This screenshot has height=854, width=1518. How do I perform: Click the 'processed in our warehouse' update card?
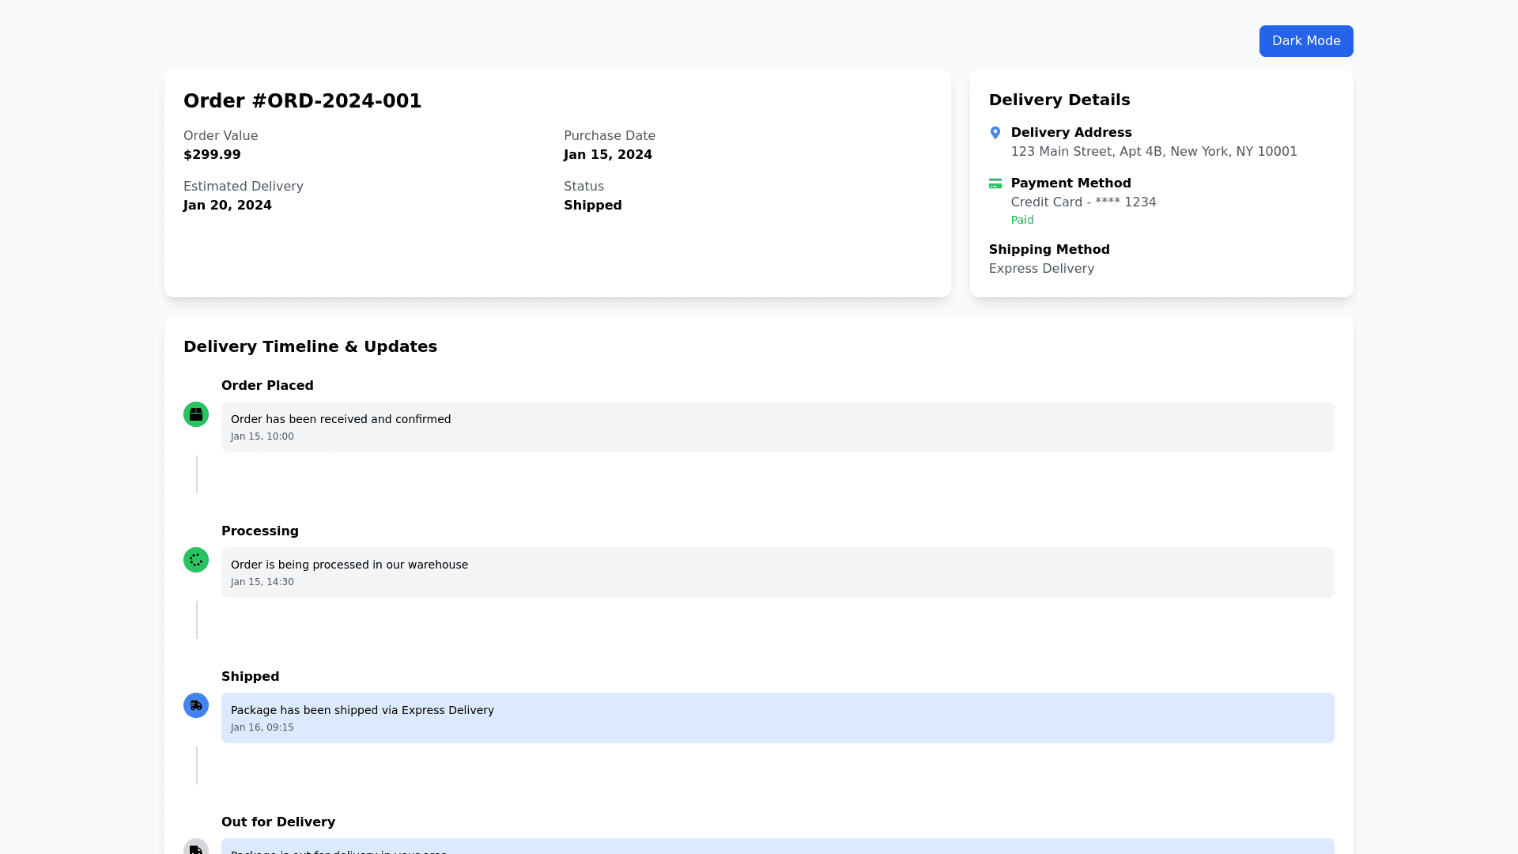pyautogui.click(x=777, y=572)
